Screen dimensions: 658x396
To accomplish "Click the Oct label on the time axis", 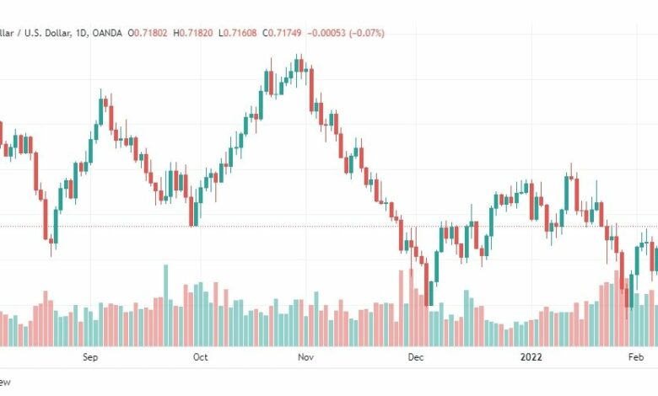I will tap(200, 357).
